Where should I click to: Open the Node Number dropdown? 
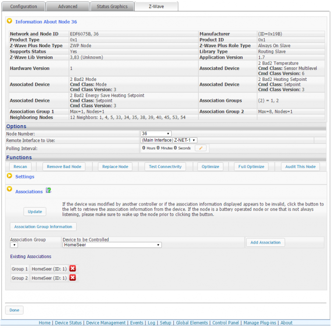[x=156, y=133]
